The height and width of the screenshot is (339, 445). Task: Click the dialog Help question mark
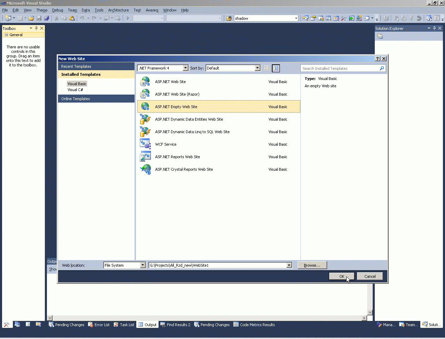tap(378, 59)
